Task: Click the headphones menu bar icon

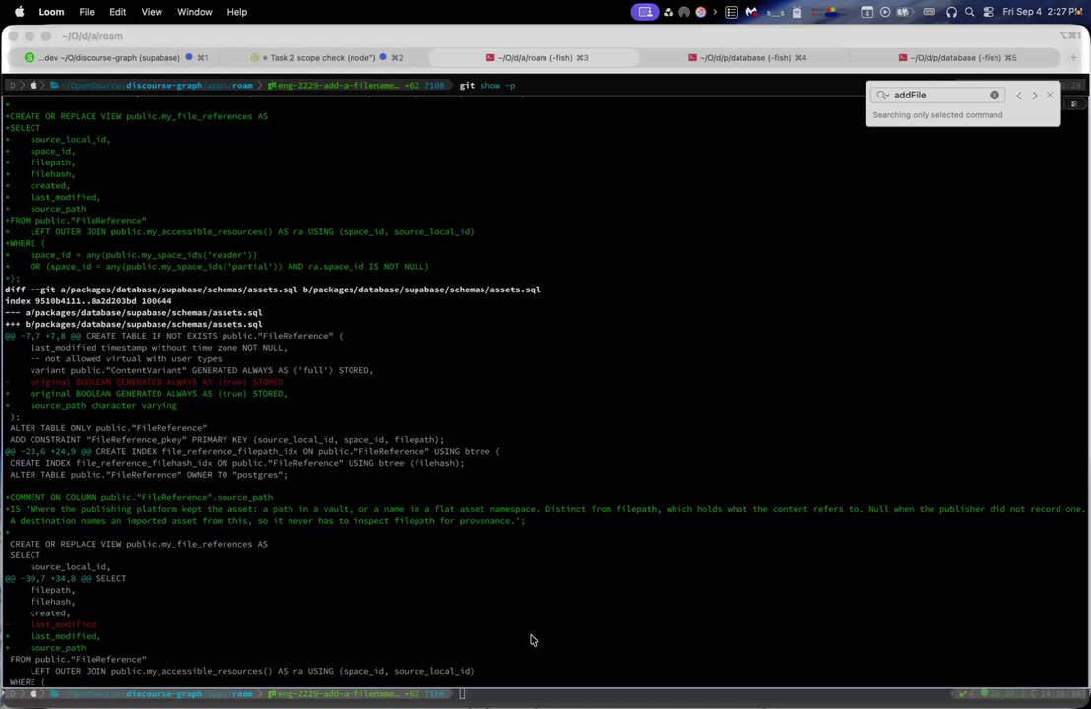Action: tap(951, 12)
